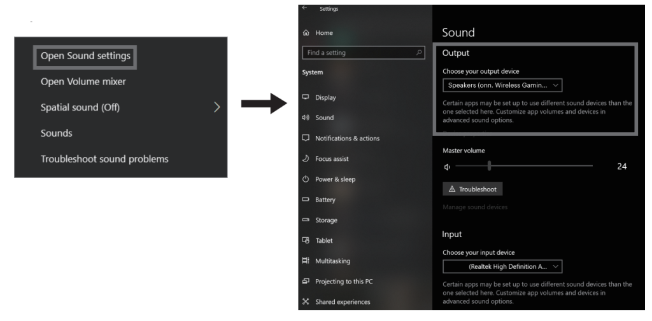Open the Manage sound devices link
This screenshot has width=652, height=321.
click(x=475, y=207)
